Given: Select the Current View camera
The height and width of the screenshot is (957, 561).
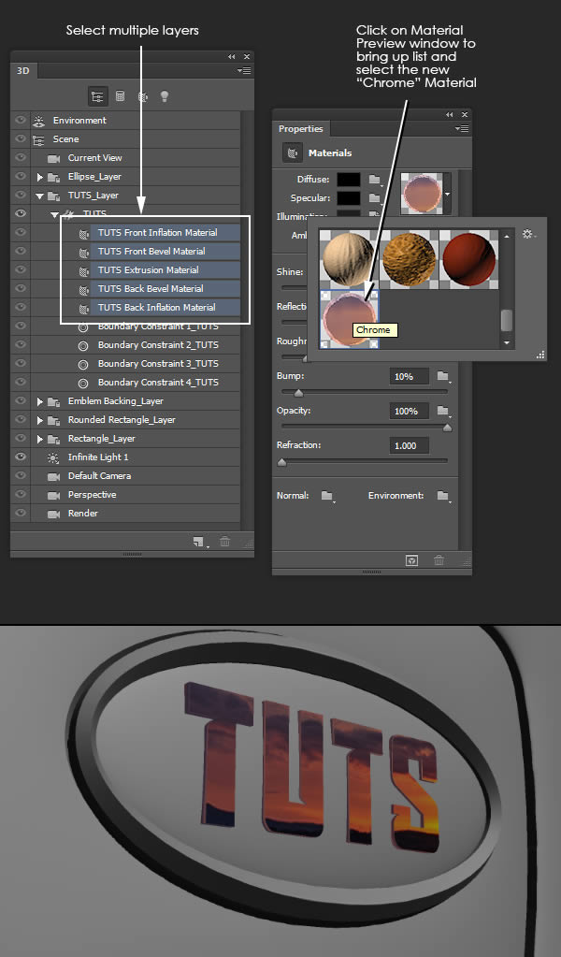Looking at the screenshot, I should 94,157.
